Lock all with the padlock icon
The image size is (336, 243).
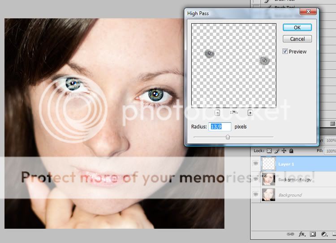click(291, 151)
